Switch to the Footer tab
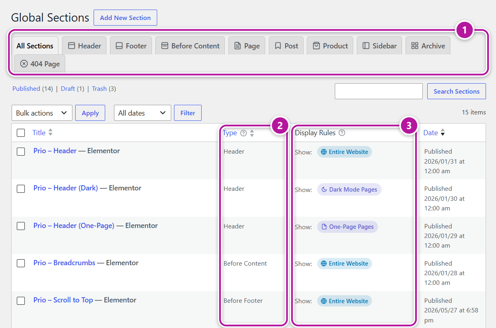Viewport: 496px width, 328px height. coord(131,46)
